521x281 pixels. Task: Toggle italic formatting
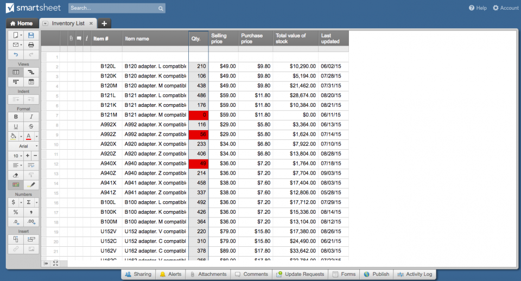point(31,117)
